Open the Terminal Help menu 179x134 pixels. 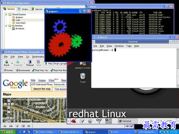click(x=137, y=46)
